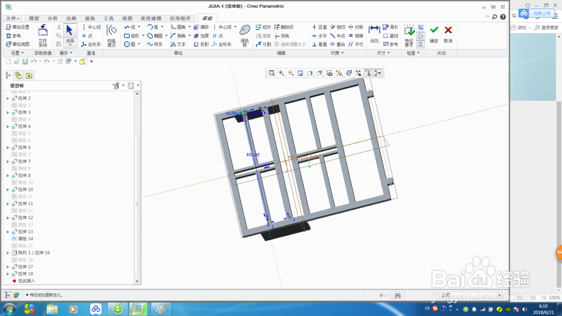Screen dimensions: 562x316
Task: Select the 线 (Line) sketch tool
Action: tap(130, 27)
